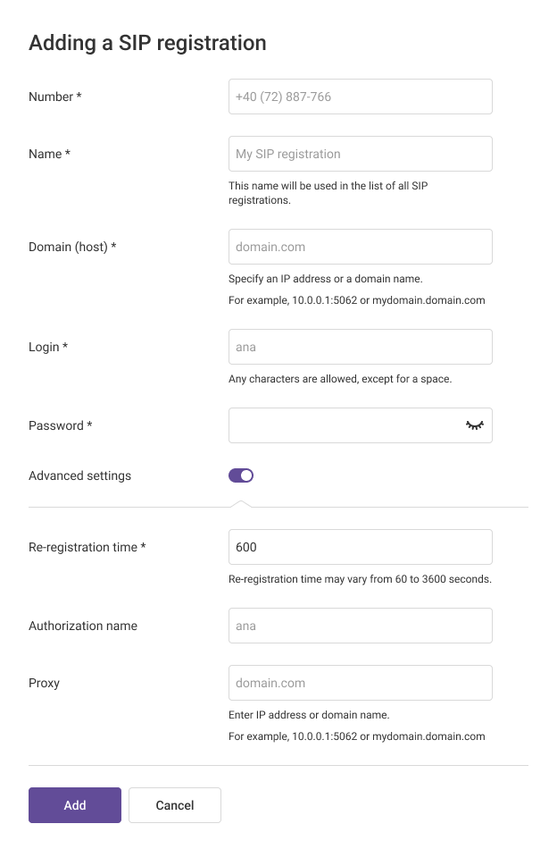Focus the Re-registration time field showing 600

(360, 547)
